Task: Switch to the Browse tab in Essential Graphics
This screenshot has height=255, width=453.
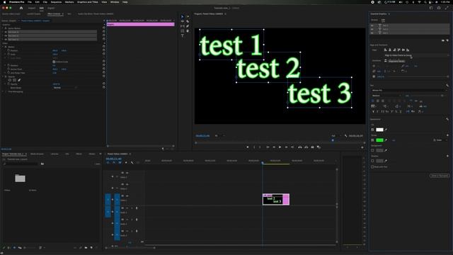Action: [x=374, y=20]
